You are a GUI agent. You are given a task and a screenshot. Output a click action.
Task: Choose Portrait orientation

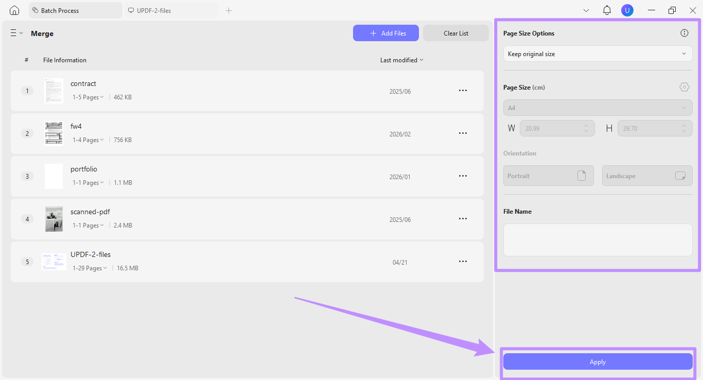click(548, 176)
